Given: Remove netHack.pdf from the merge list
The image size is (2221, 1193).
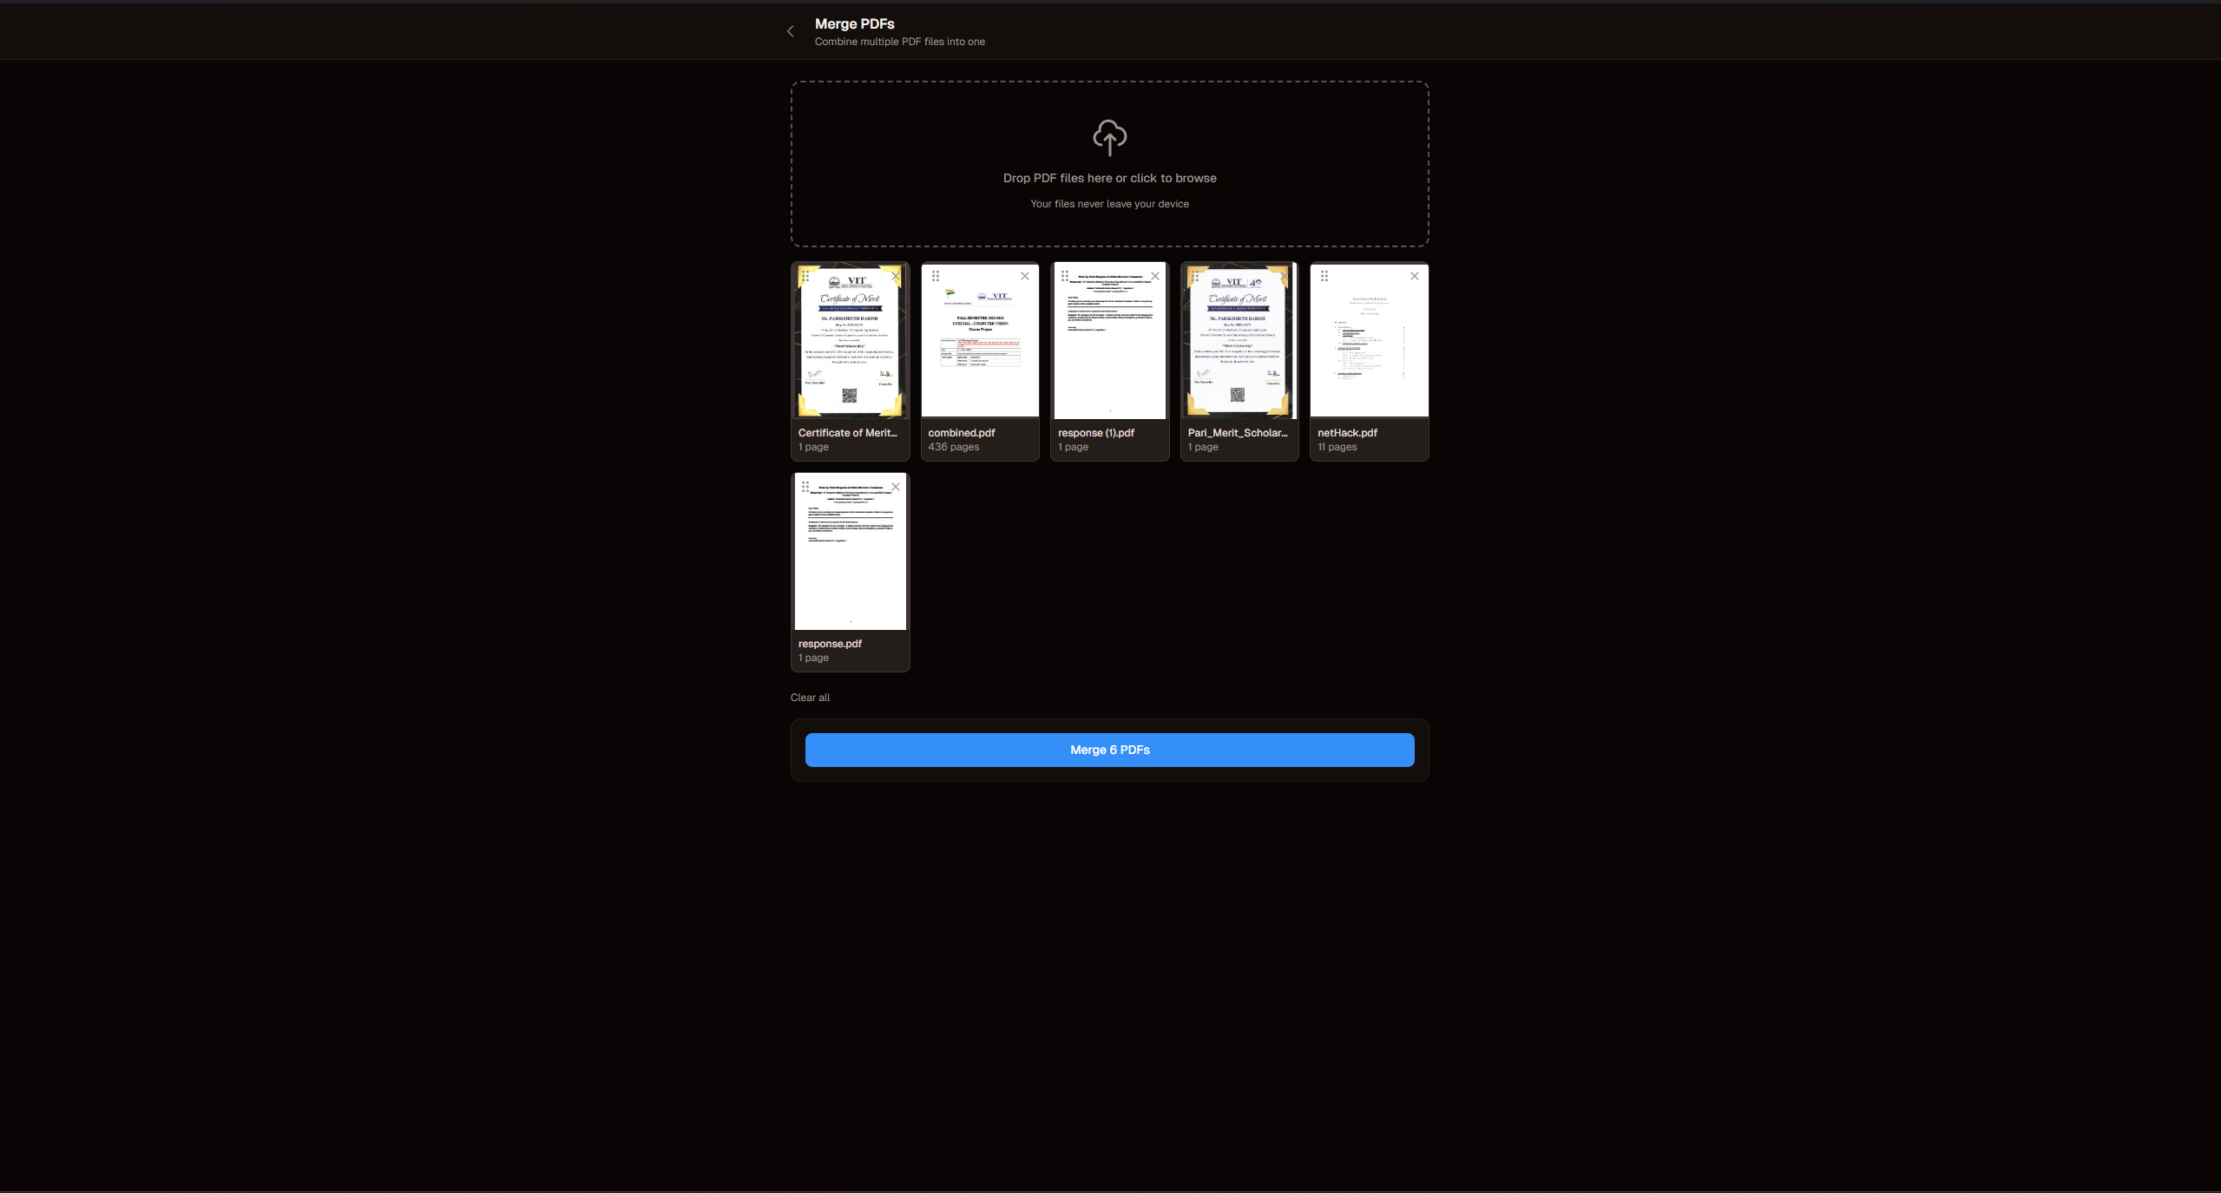Looking at the screenshot, I should [1413, 276].
